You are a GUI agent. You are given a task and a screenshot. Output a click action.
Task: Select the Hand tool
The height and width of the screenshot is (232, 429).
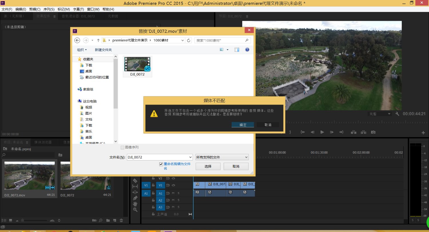click(x=135, y=204)
